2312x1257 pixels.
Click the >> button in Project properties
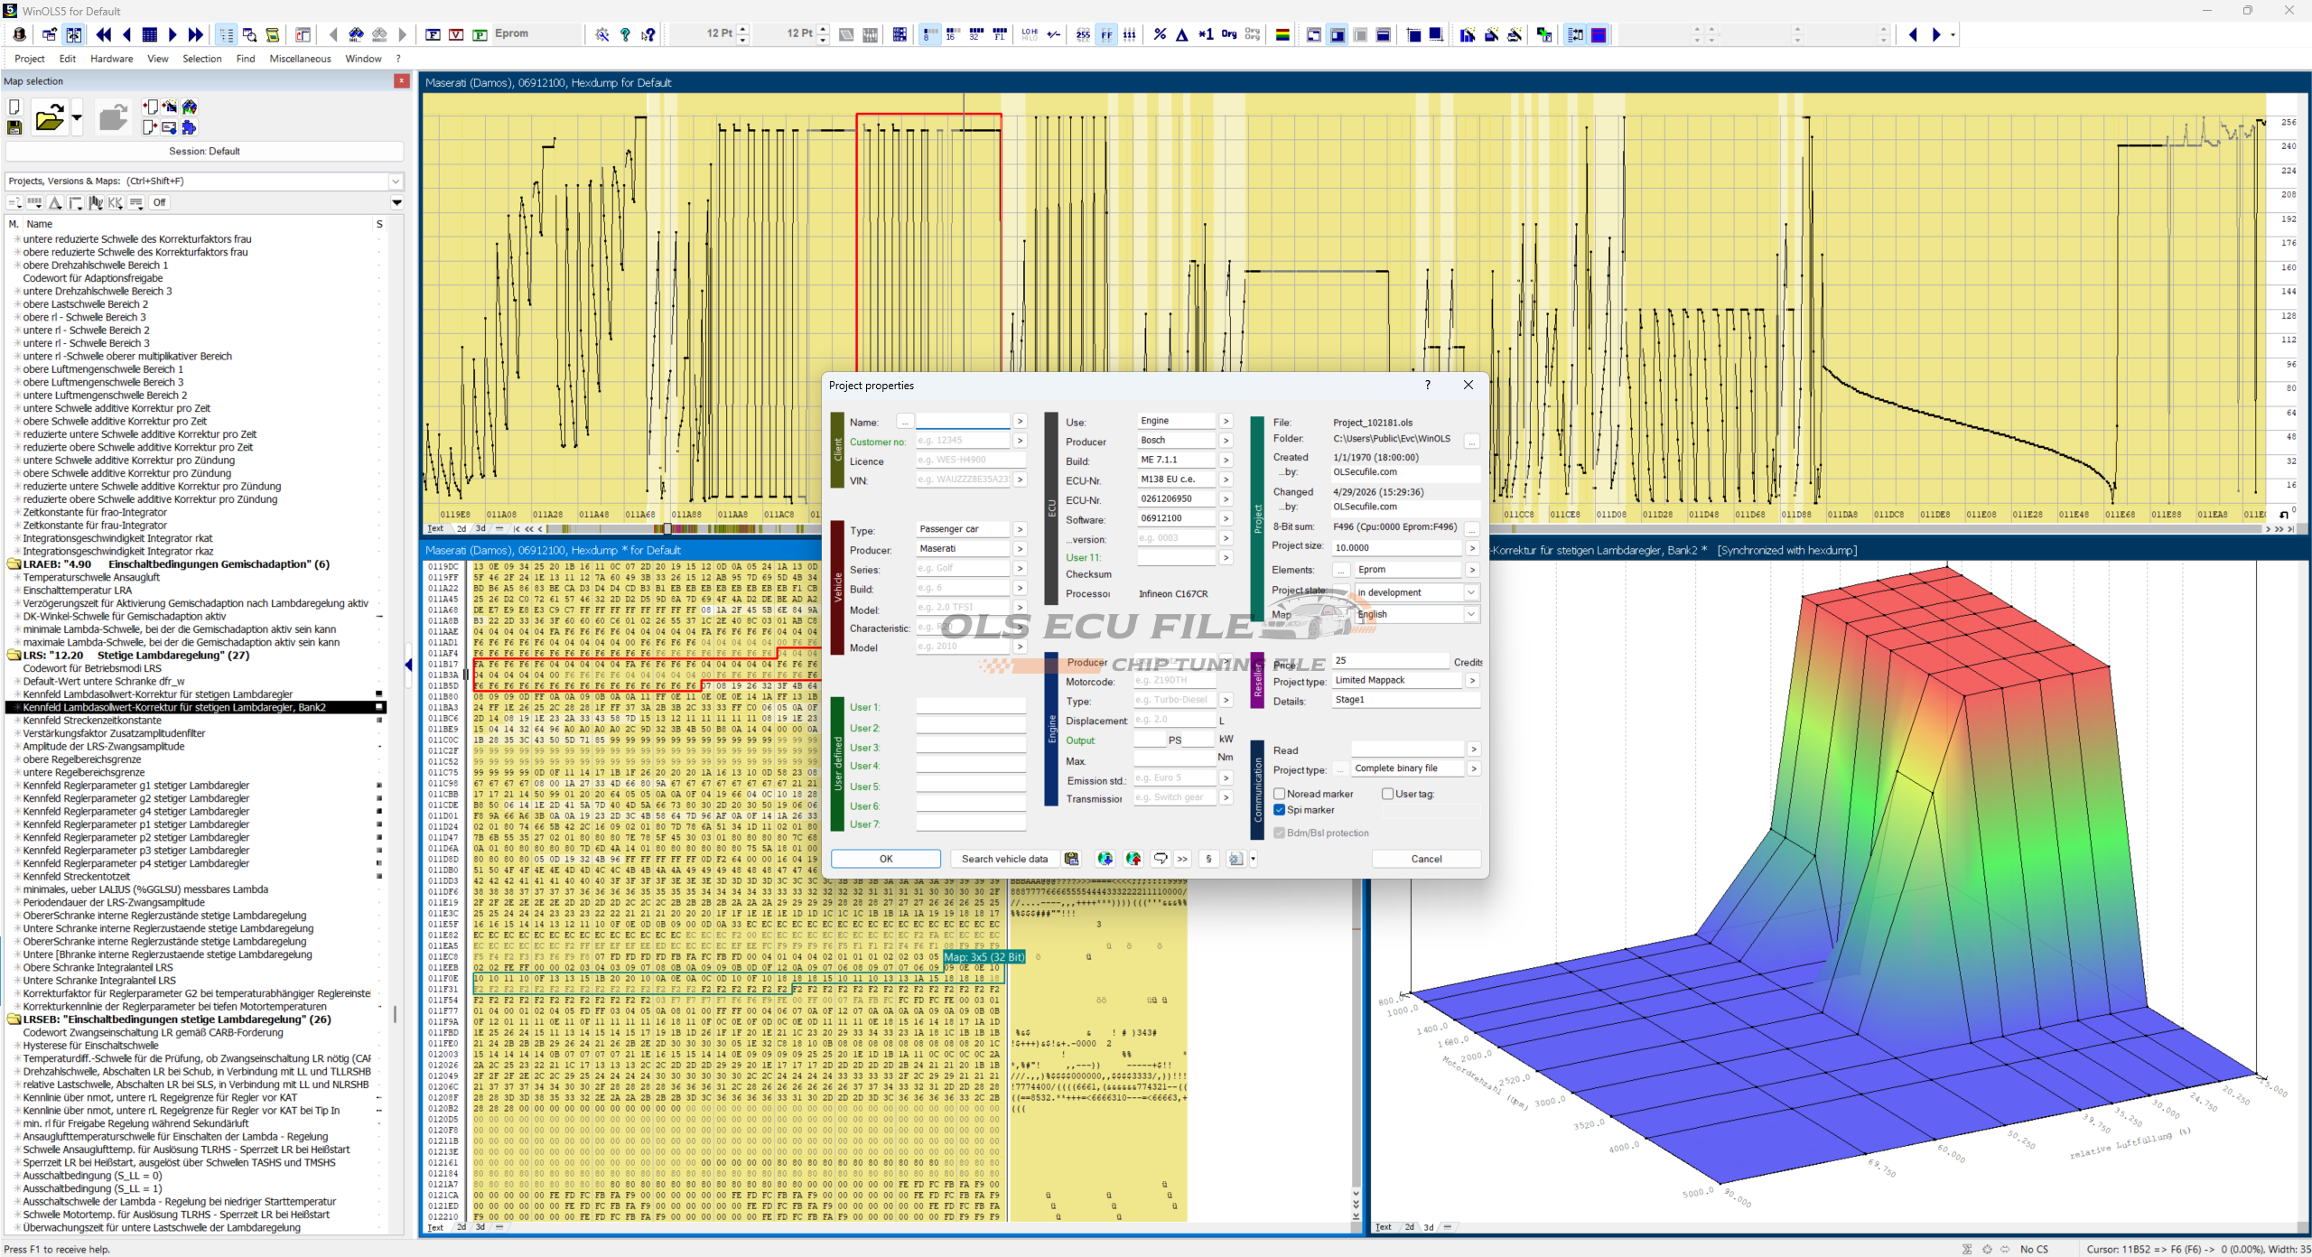tap(1182, 859)
